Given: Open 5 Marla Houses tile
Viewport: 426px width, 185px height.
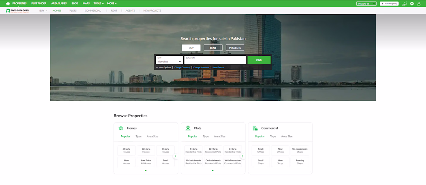Looking at the screenshot, I should (126, 150).
